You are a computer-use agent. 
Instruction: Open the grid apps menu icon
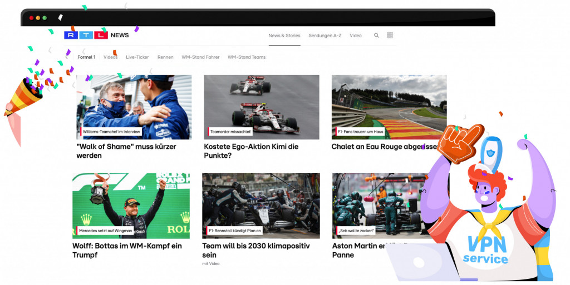pyautogui.click(x=390, y=36)
